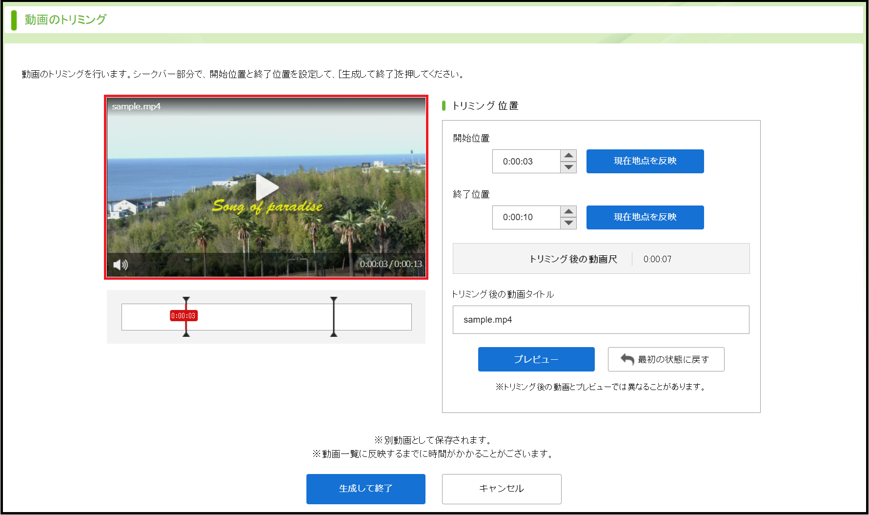Image resolution: width=869 pixels, height=515 pixels.
Task: Apply current point to end position
Action: pyautogui.click(x=645, y=217)
